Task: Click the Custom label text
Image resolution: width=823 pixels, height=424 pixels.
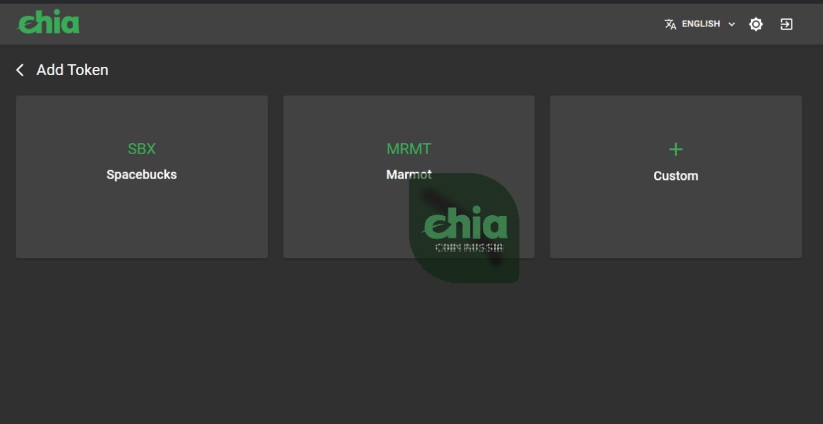Action: coord(676,176)
